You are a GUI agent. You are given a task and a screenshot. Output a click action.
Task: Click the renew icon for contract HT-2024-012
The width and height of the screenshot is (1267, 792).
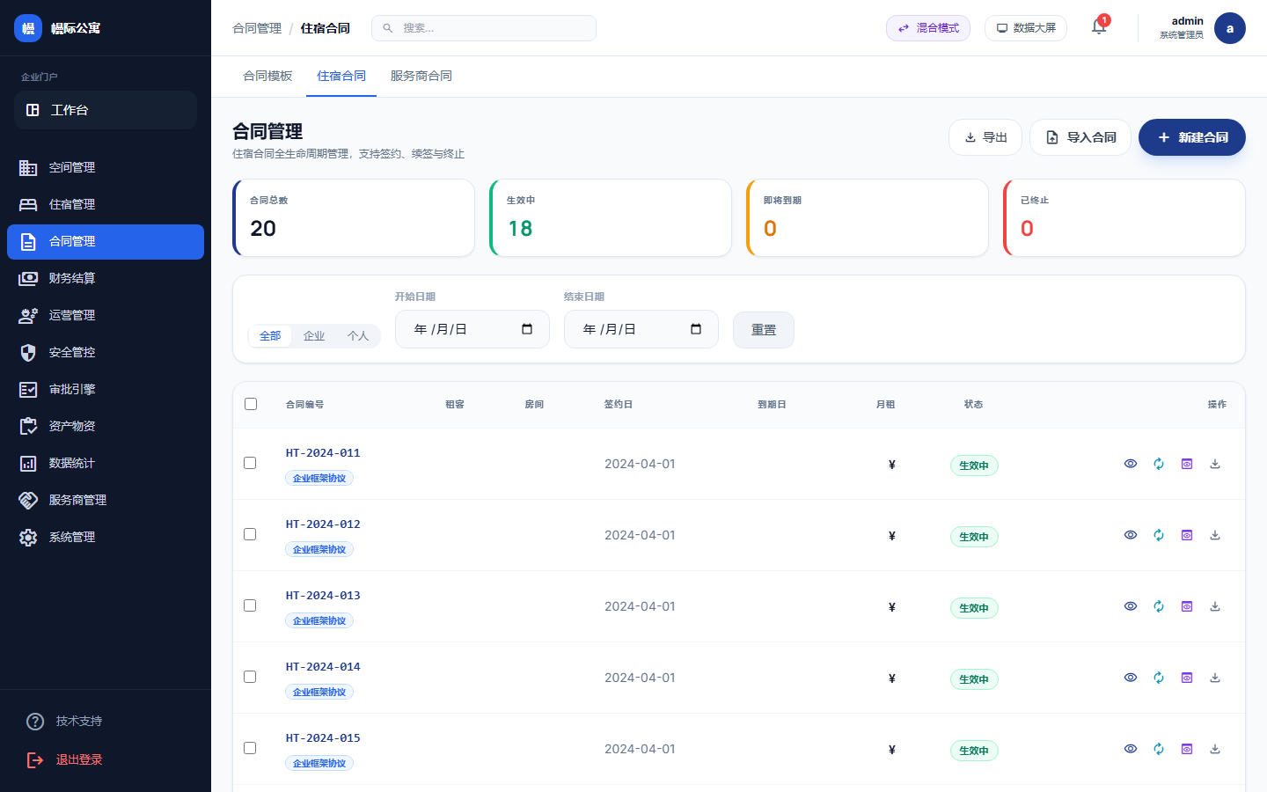(x=1158, y=534)
